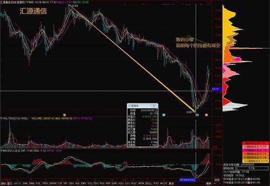Show the MCST indicator
Screen dimensions: 270x186
(164, 184)
